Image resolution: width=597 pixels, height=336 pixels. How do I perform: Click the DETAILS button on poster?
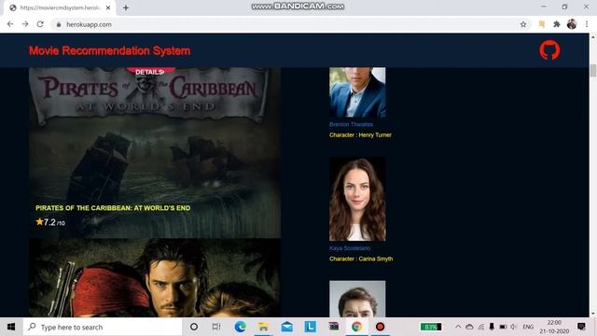coord(150,72)
